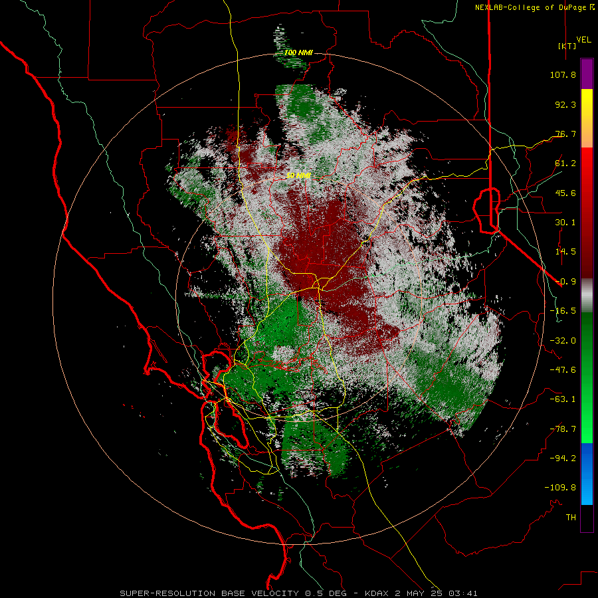Click the blue segment of the velocity scale
Screen dimensions: 598x598
587,474
